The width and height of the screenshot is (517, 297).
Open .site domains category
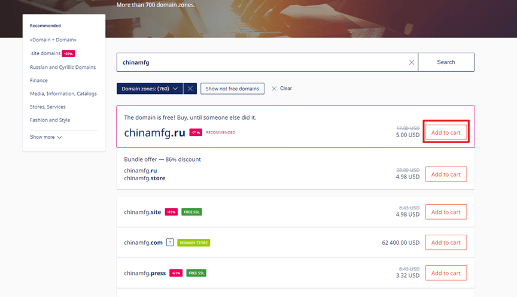[x=45, y=53]
